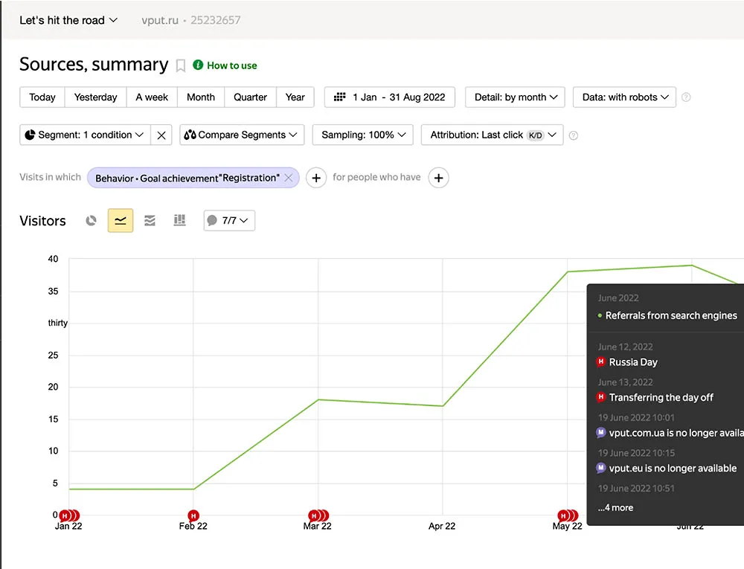This screenshot has width=744, height=569.
Task: Open the 7/7 annotations dropdown
Action: (x=229, y=221)
